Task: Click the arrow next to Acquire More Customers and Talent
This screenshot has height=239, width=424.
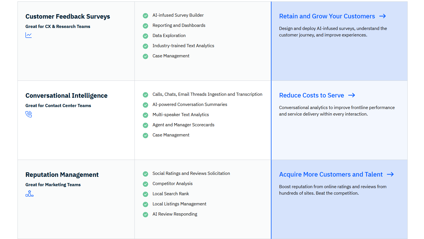Action: click(x=390, y=174)
